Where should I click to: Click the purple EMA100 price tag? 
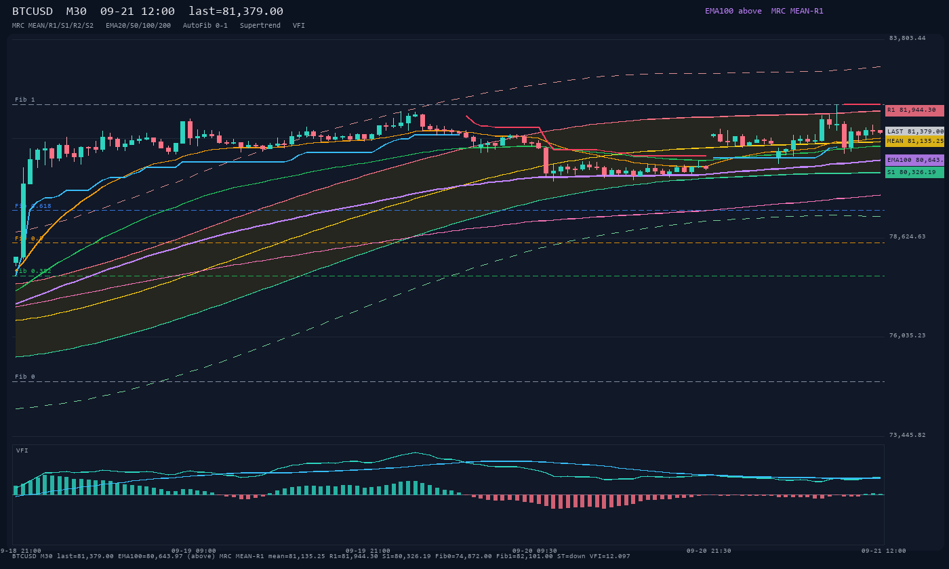tap(914, 161)
